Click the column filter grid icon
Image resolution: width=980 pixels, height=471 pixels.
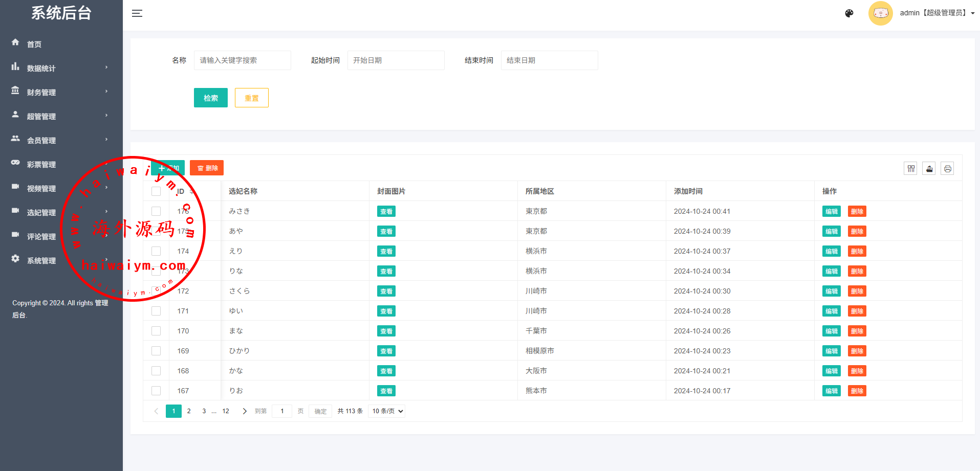[x=910, y=169]
